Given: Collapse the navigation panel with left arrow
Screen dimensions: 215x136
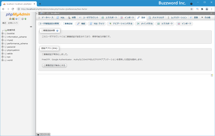Looking at the screenshot, I should (x=37, y=13).
